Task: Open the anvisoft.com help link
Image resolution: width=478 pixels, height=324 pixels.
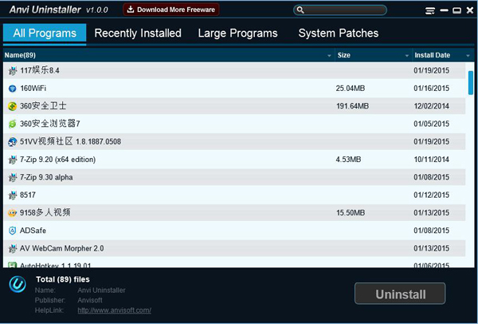Action: point(114,310)
